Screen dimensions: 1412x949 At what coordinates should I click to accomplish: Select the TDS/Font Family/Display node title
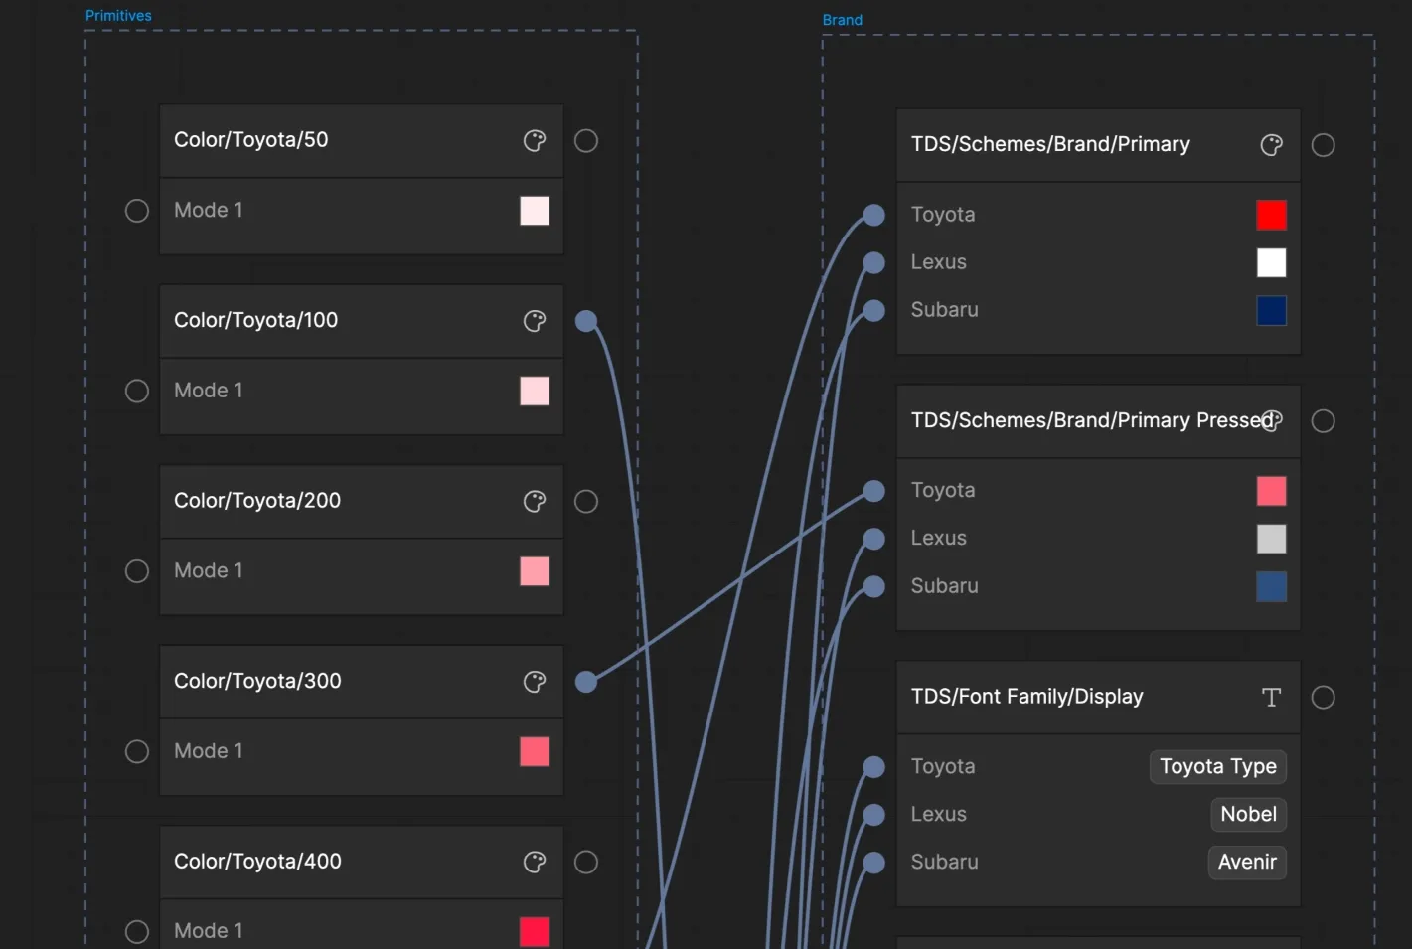pos(1027,697)
